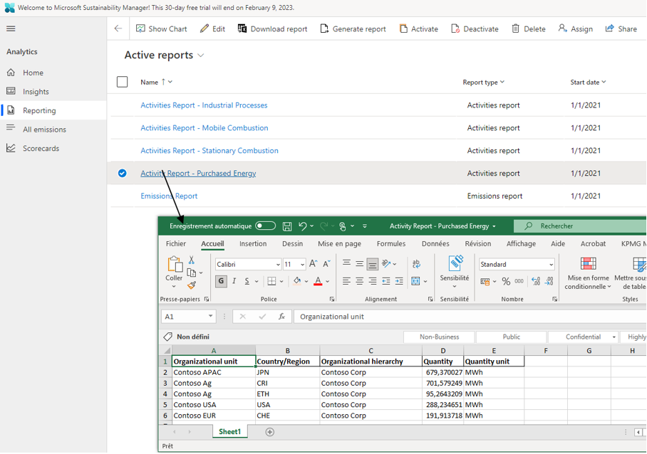The image size is (647, 454).
Task: Apply fill color with the paint bucket
Action: coord(297,281)
